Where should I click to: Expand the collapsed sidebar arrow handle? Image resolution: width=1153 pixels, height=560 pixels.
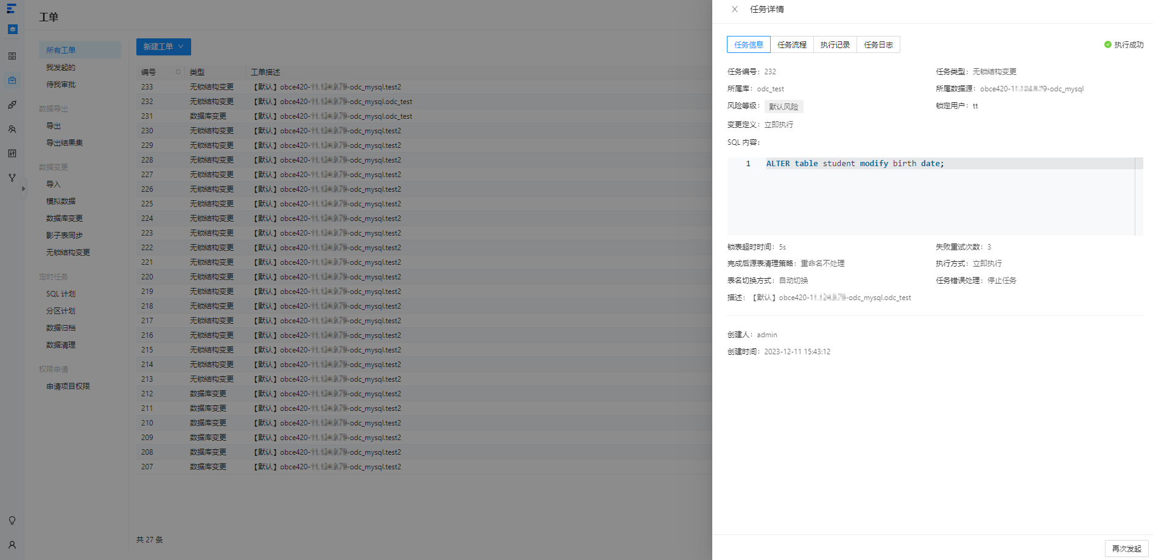coord(24,189)
